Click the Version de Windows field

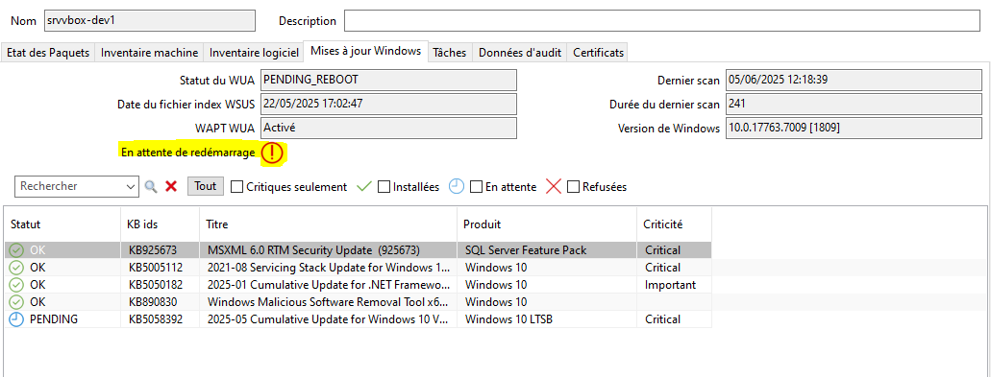854,128
